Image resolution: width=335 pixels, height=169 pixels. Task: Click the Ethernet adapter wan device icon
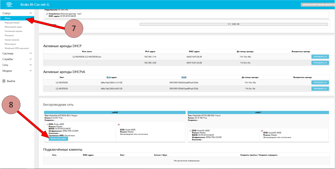coord(47,13)
